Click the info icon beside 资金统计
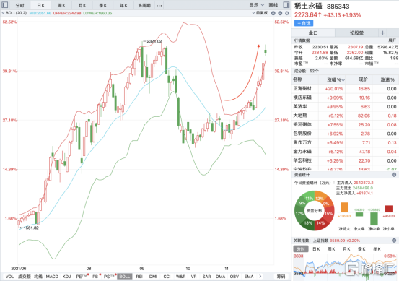 click(x=394, y=175)
